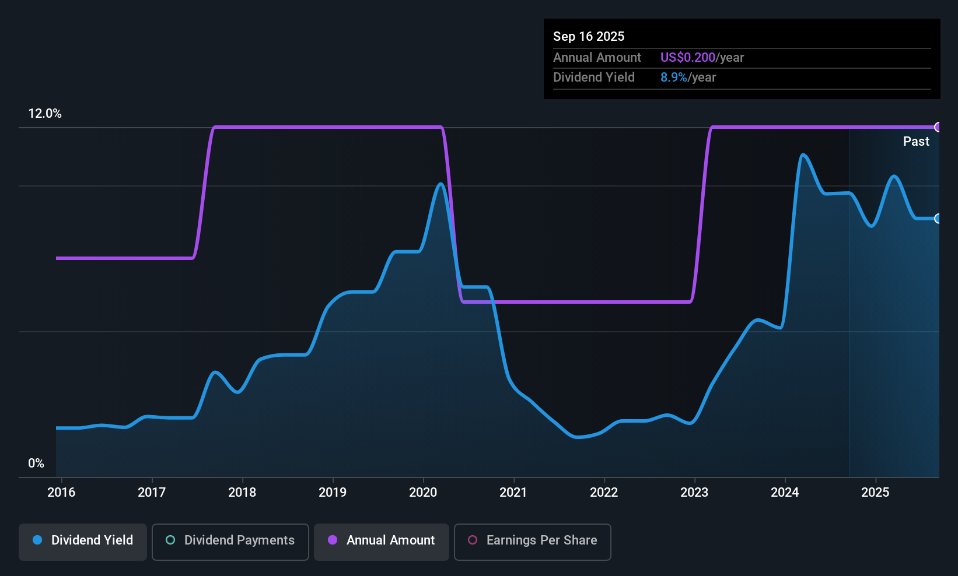This screenshot has width=958, height=576.
Task: Toggle the Dividend Yield series off
Action: point(82,541)
